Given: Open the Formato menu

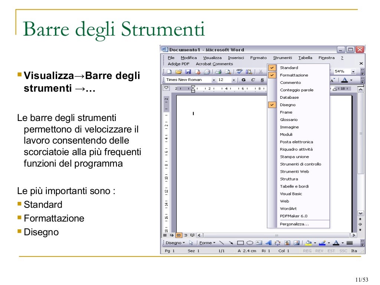Looking at the screenshot, I should [x=258, y=58].
